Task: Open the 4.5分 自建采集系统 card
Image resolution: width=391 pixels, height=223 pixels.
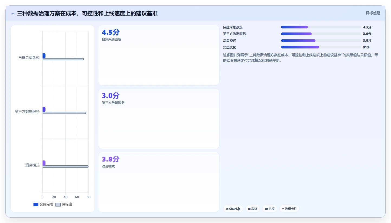Action: (158, 55)
